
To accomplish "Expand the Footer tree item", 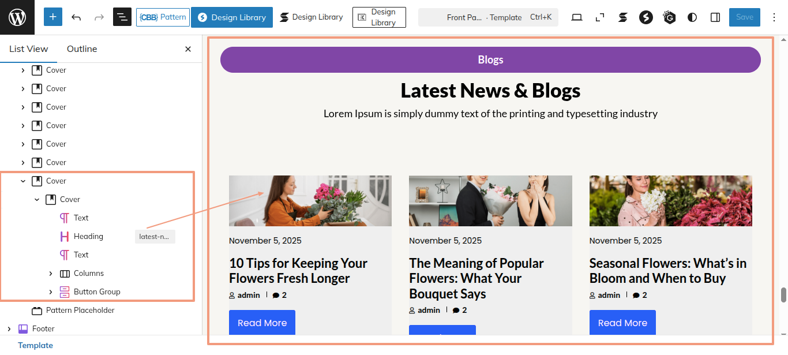I will [x=9, y=328].
